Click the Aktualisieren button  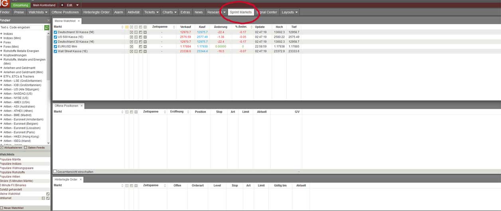pos(12,147)
